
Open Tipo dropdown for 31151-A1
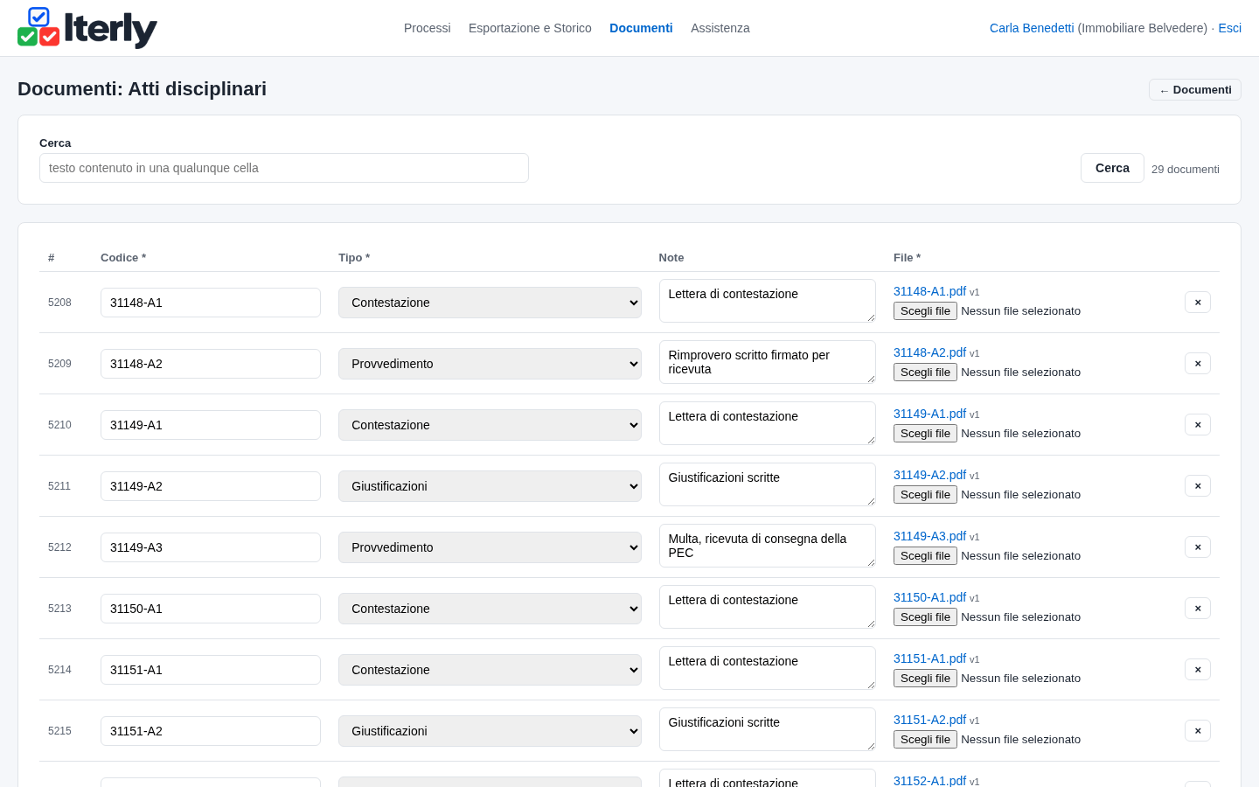click(490, 670)
